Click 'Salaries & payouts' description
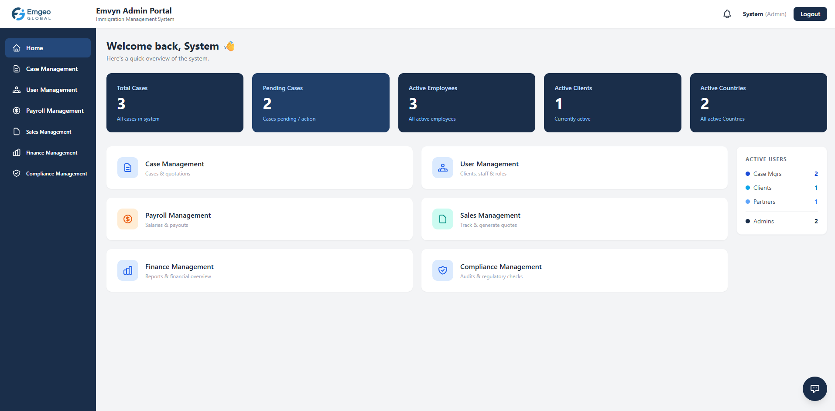The height and width of the screenshot is (411, 835). [x=167, y=225]
